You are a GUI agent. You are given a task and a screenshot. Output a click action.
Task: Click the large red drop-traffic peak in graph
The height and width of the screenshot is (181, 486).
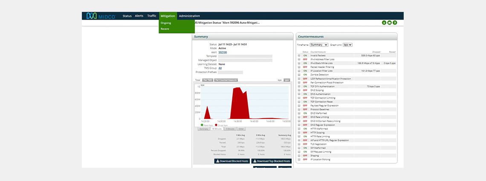click(239, 104)
